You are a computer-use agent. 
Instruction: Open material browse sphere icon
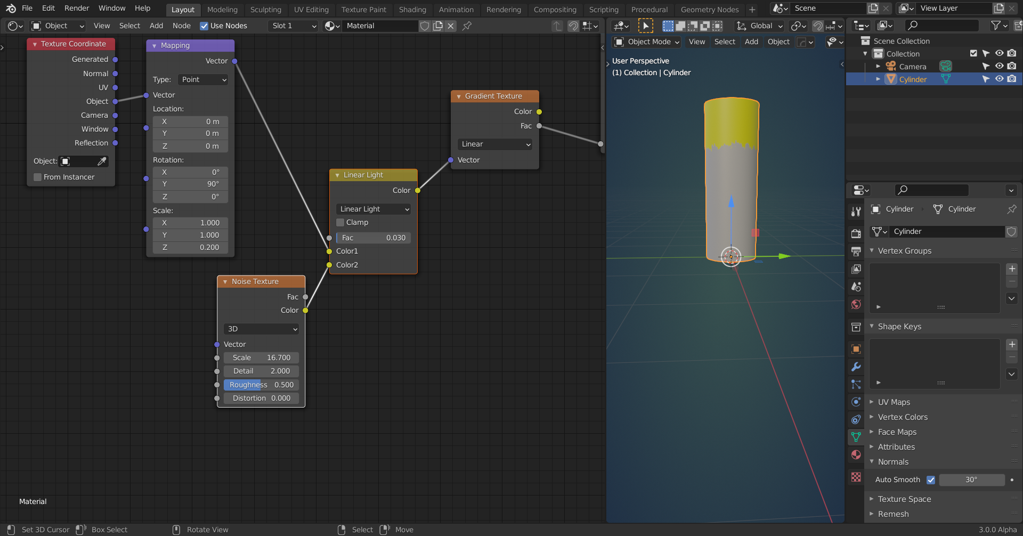332,26
